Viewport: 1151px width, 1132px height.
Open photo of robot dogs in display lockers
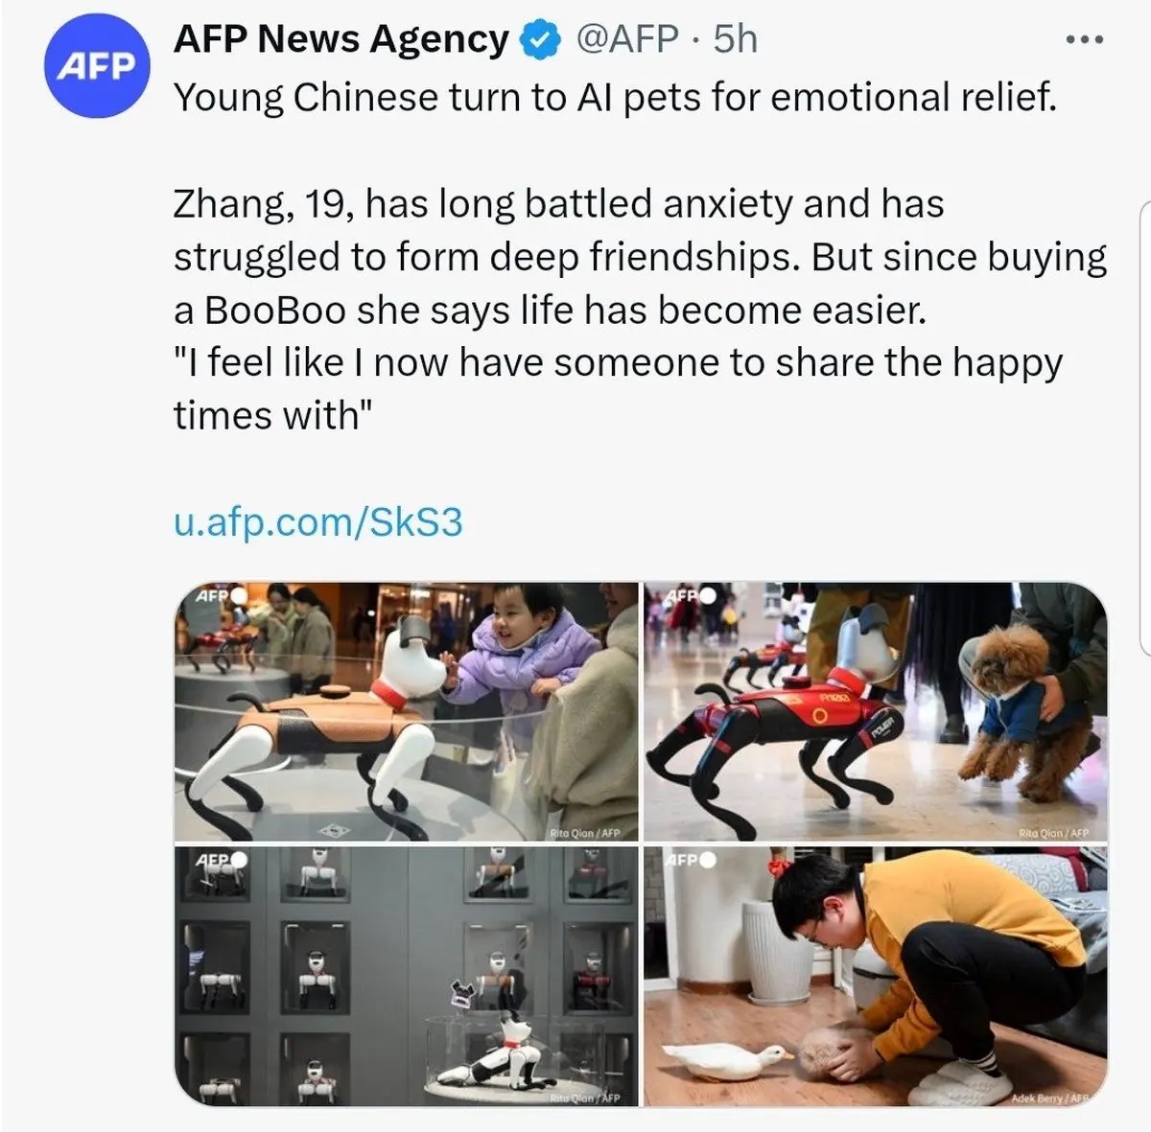point(407,976)
